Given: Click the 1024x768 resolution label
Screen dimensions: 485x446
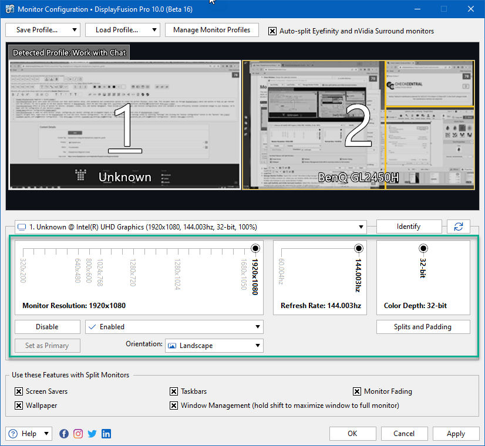Looking at the screenshot, I should coord(100,272).
